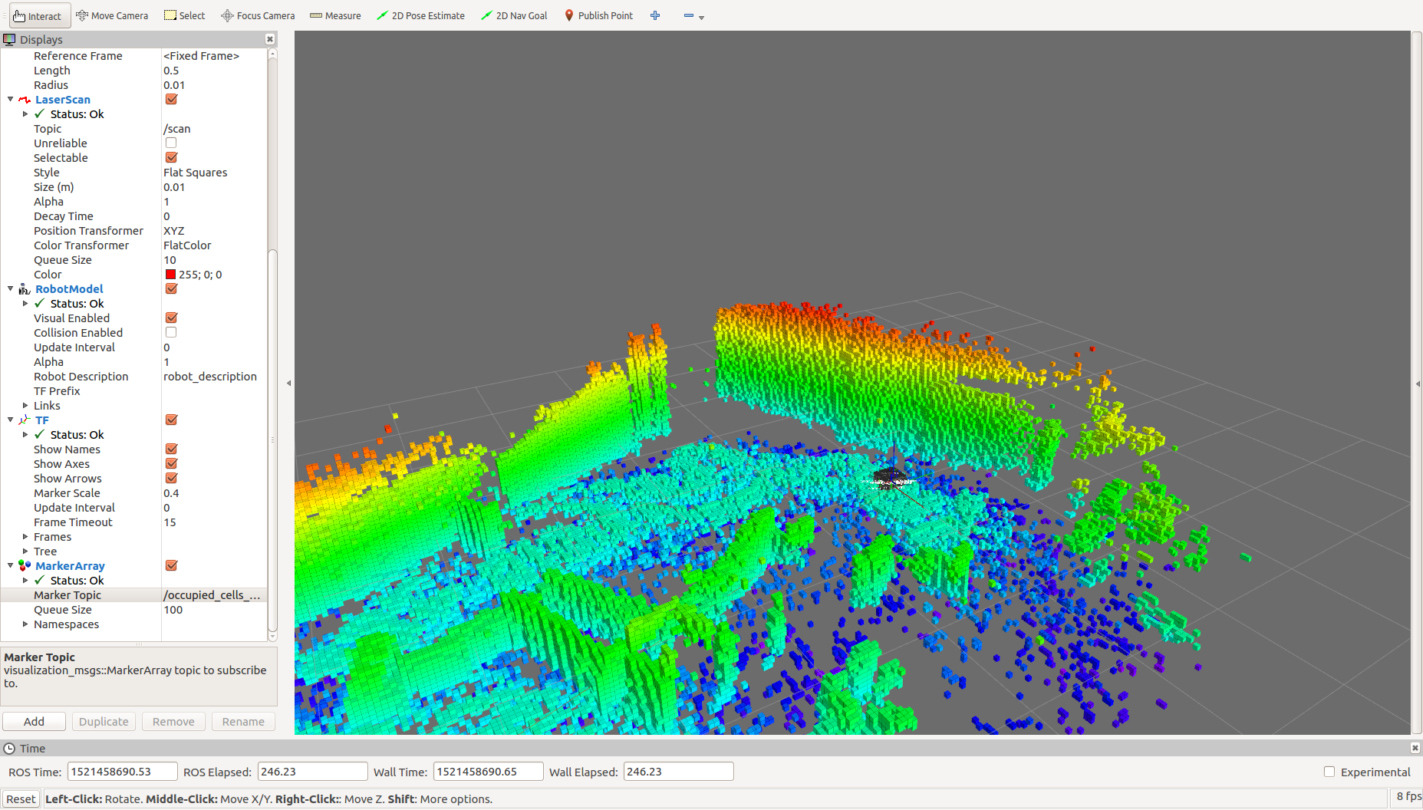Turn on Collision Enabled
This screenshot has width=1423, height=810.
171,333
